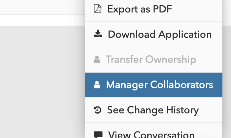Image resolution: width=231 pixels, height=138 pixels.
Task: Click the white person icon for collaborators
Action: (x=97, y=85)
